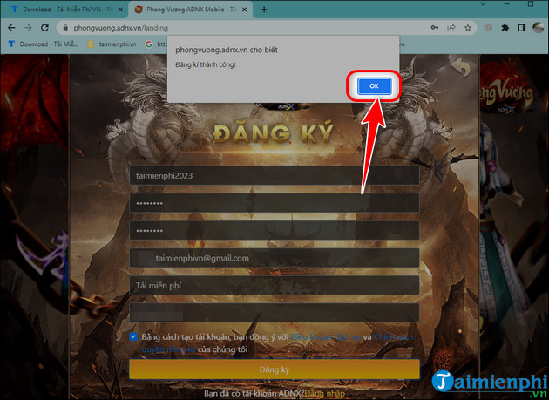Open the tab search chevron at top
The height and width of the screenshot is (400, 549).
pyautogui.click(x=483, y=4)
